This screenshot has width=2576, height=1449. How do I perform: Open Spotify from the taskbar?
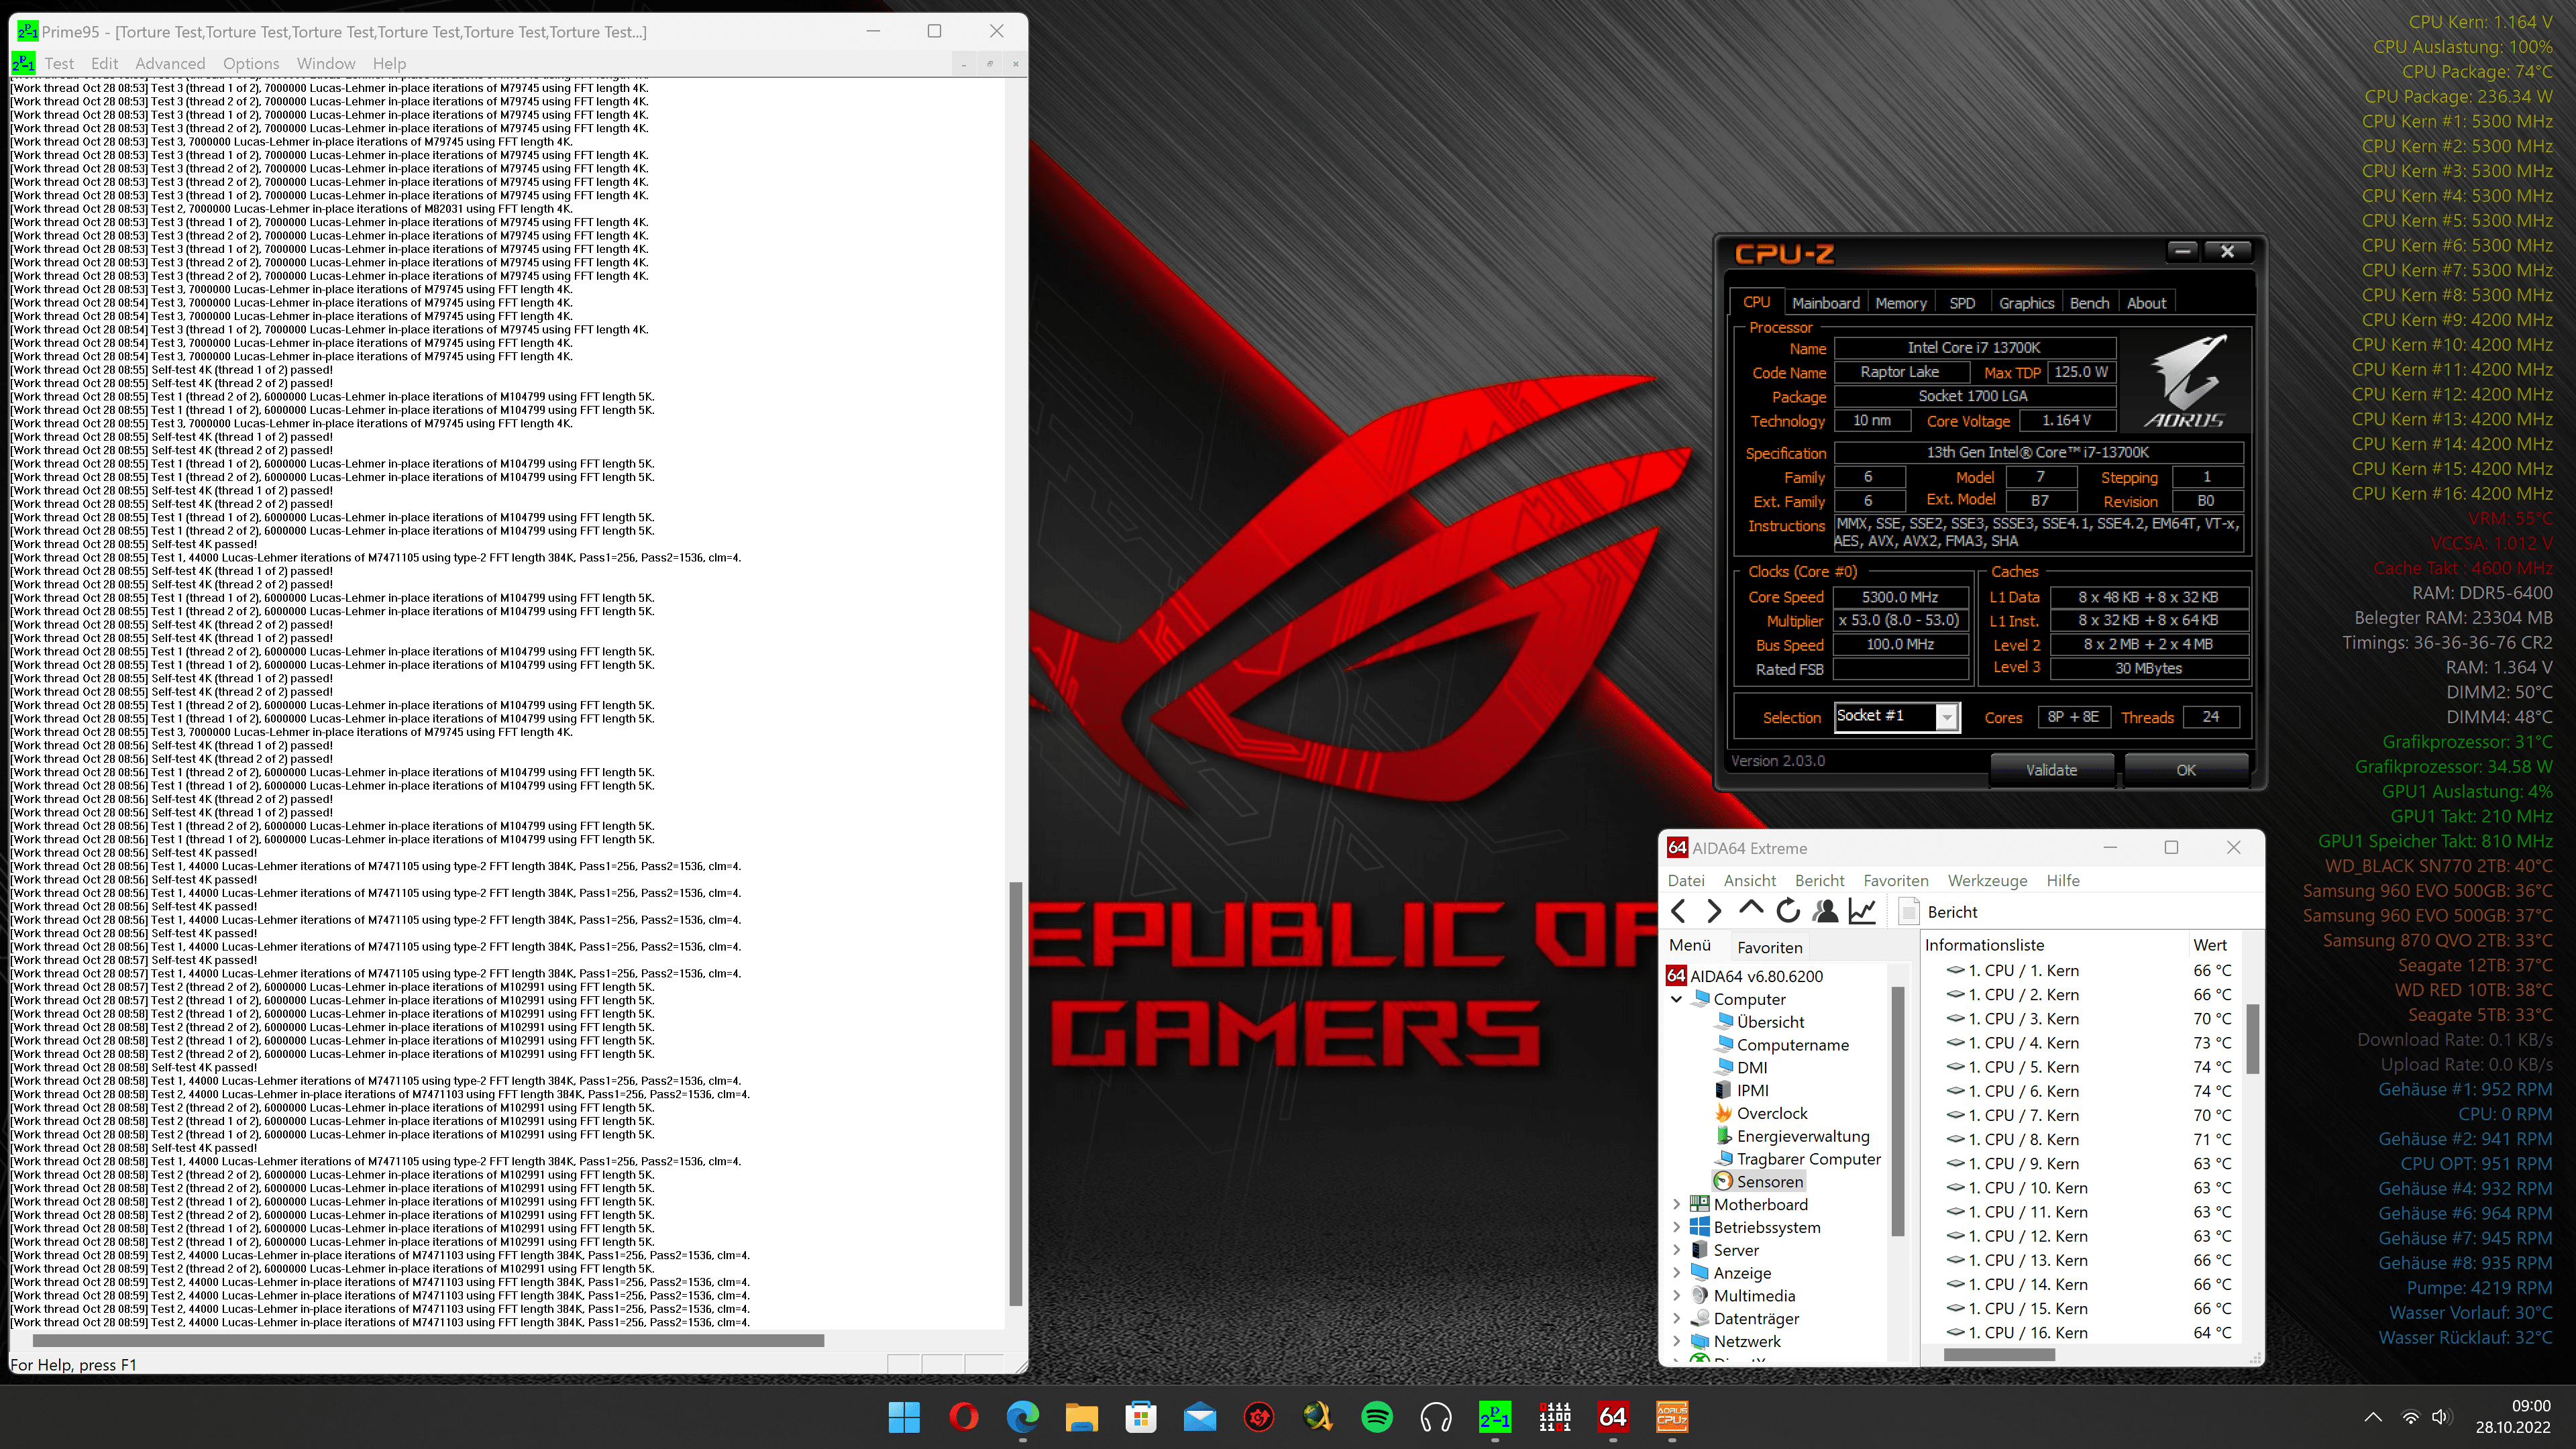coord(1377,1417)
